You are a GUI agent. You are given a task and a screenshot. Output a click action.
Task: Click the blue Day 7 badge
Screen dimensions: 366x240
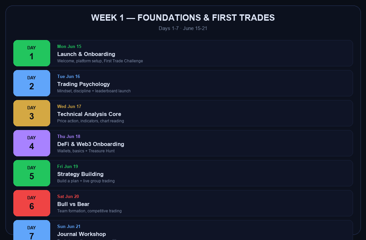[32, 230]
